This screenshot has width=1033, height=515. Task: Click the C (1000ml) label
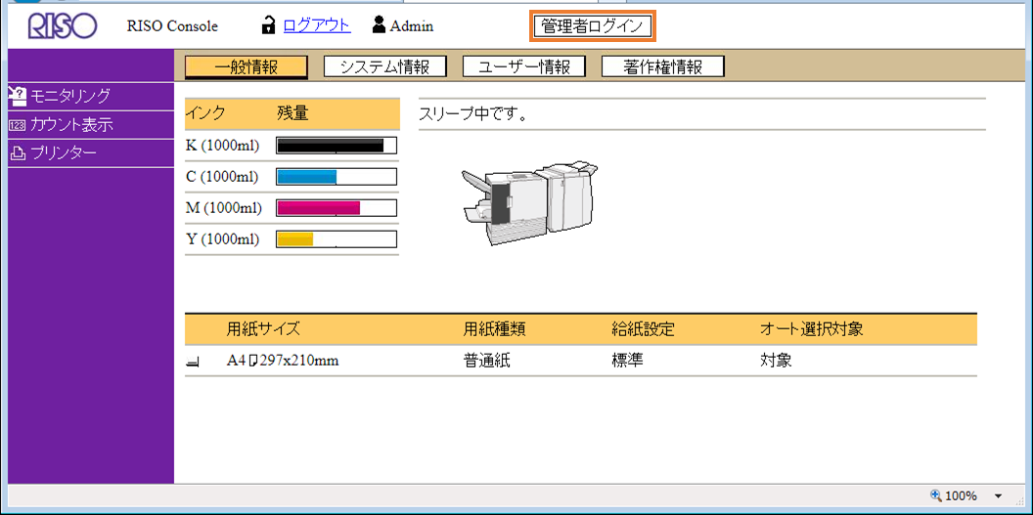[223, 177]
